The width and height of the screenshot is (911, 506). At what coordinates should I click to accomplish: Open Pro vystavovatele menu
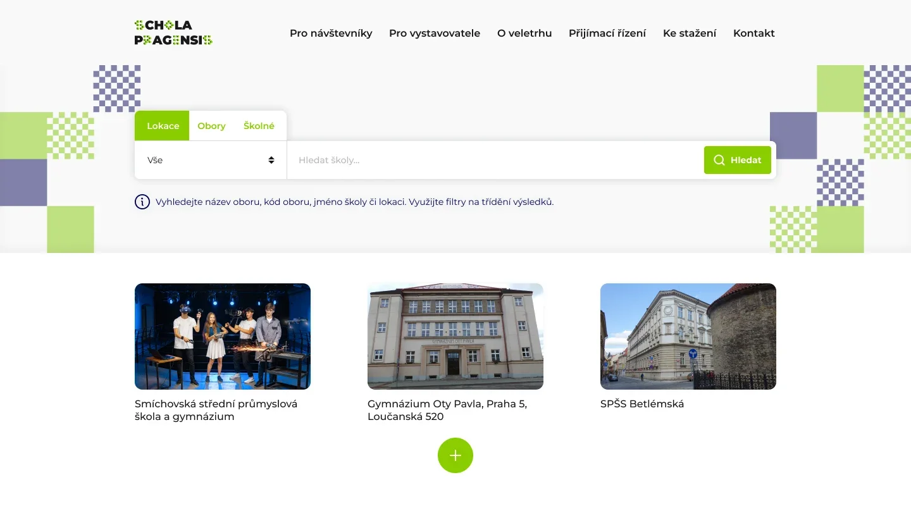pos(435,33)
